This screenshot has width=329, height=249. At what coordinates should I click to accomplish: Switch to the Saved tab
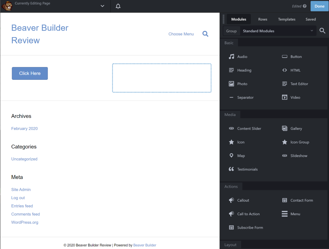click(x=311, y=19)
